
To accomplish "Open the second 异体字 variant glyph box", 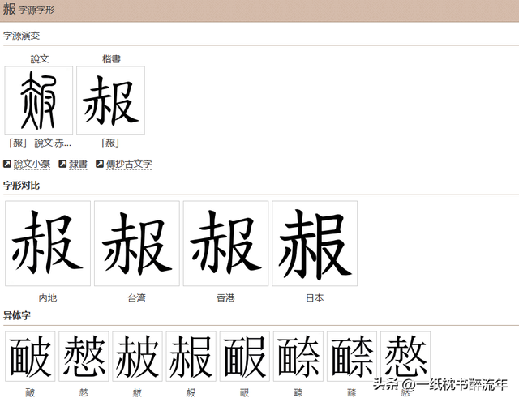I will tap(84, 357).
